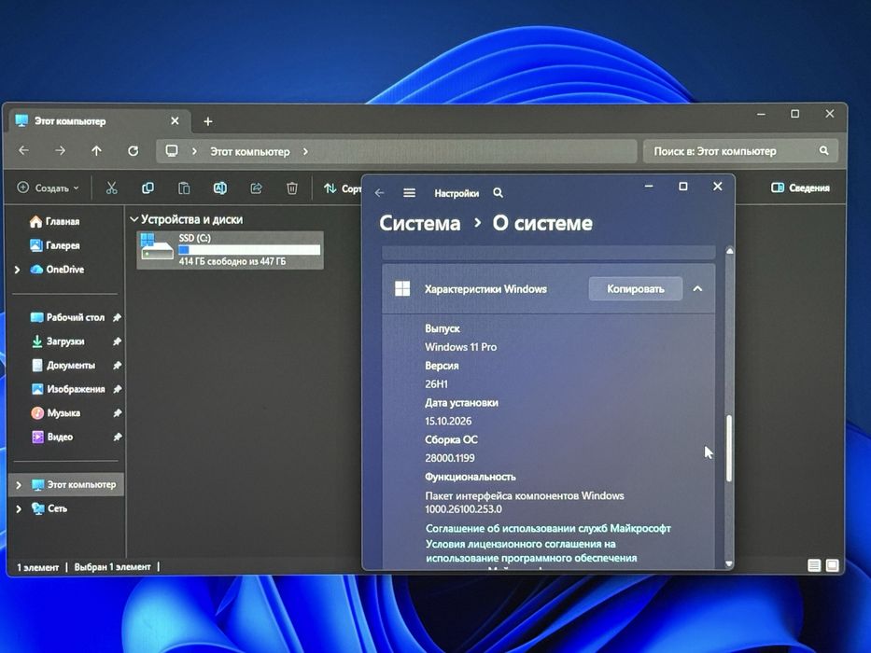This screenshot has height=653, width=871.
Task: Refresh the Explorer view
Action: point(133,150)
